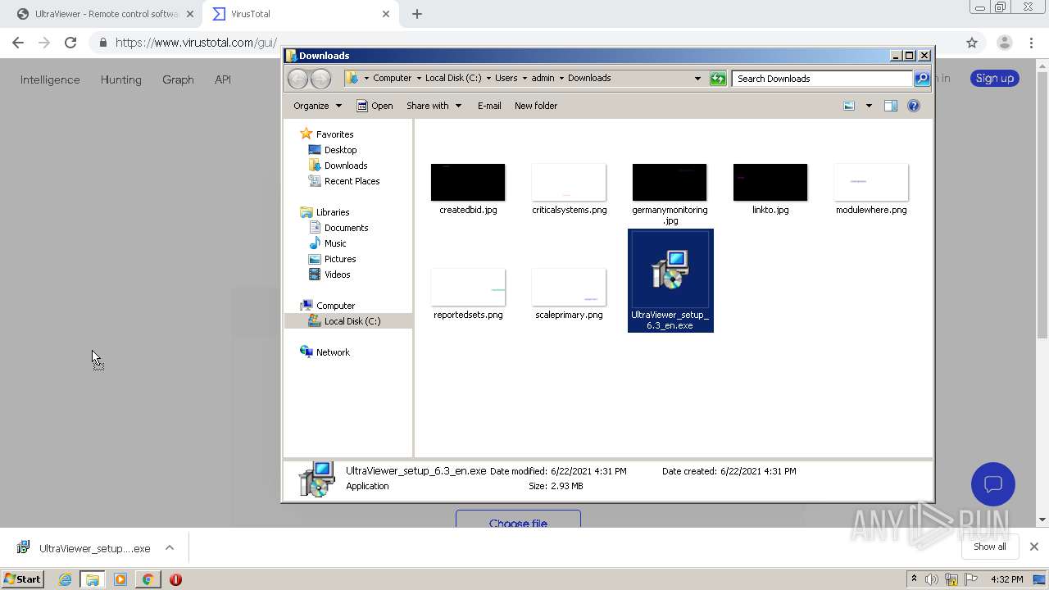Open the Organize dropdown menu
1049x590 pixels.
pyautogui.click(x=318, y=106)
